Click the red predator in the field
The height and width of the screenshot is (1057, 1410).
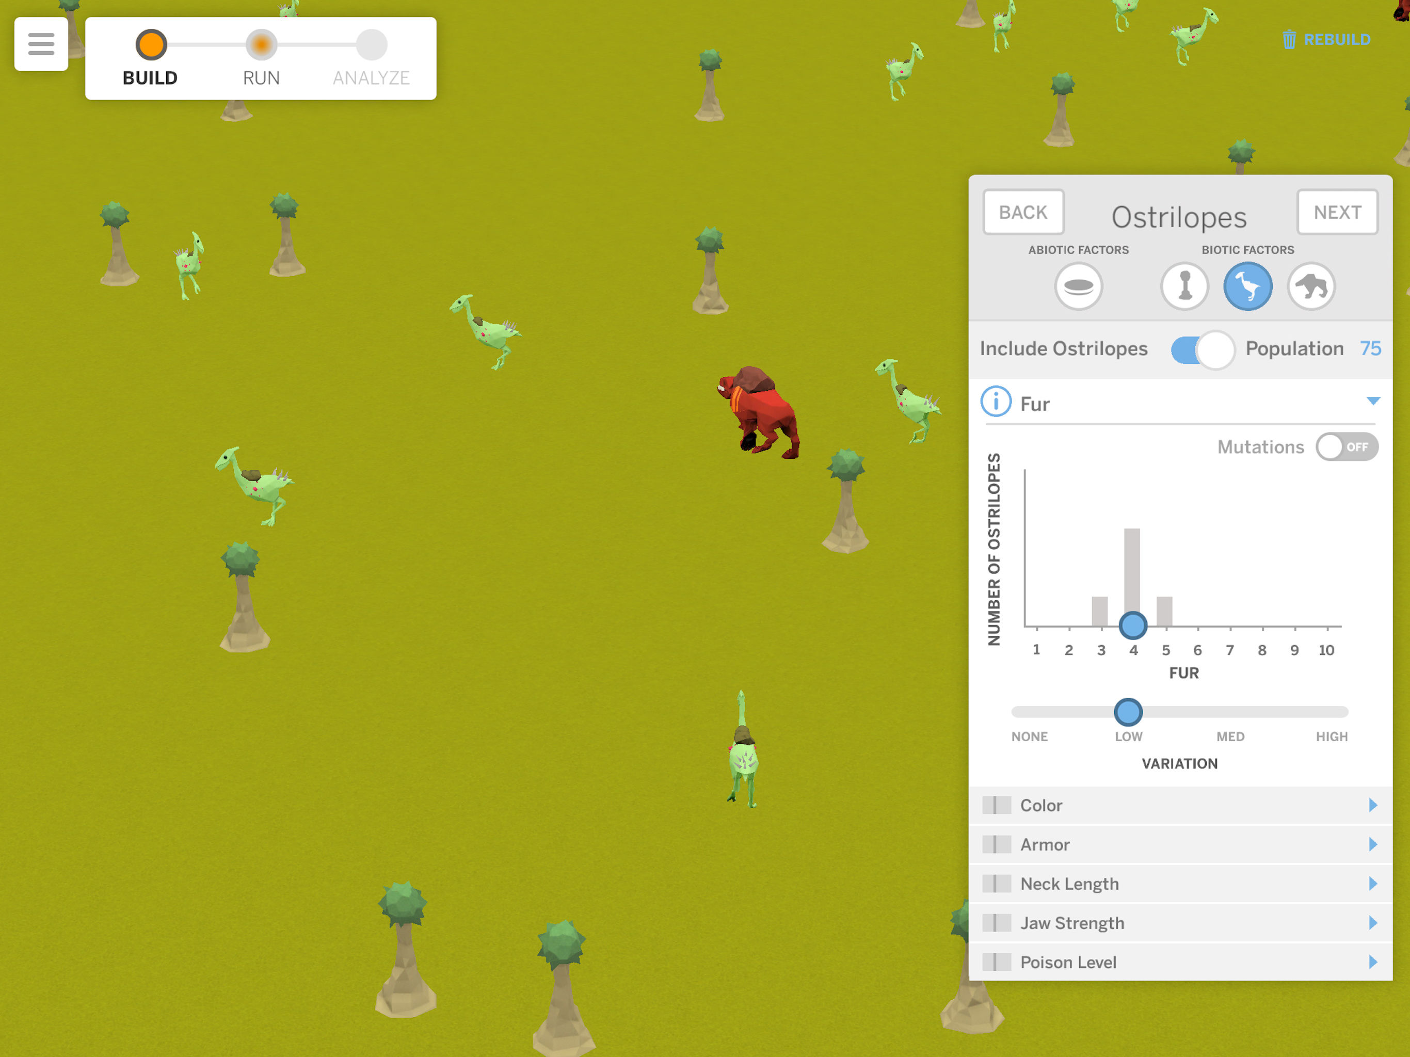(x=759, y=412)
